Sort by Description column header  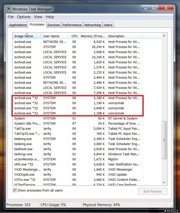(x=124, y=36)
